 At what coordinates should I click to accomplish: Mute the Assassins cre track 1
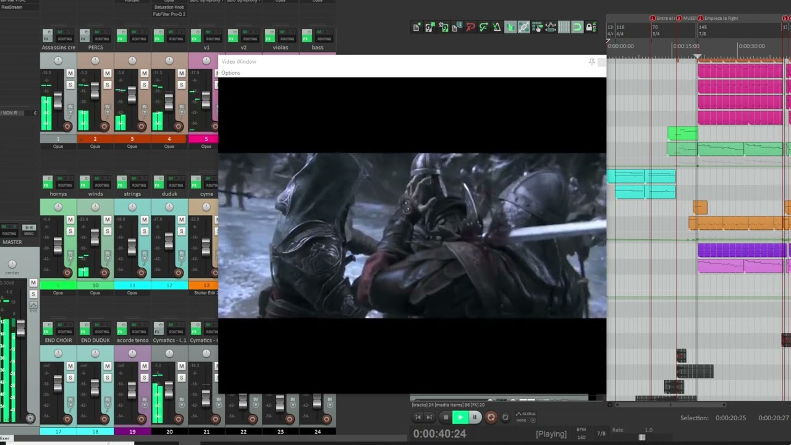(x=70, y=74)
